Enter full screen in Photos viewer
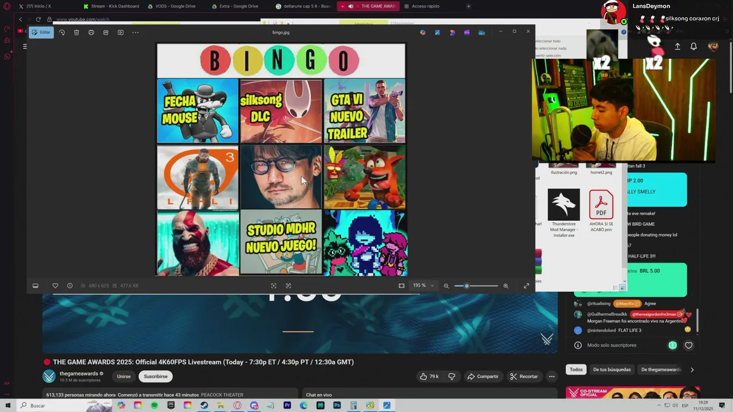The height and width of the screenshot is (412, 733). click(526, 286)
